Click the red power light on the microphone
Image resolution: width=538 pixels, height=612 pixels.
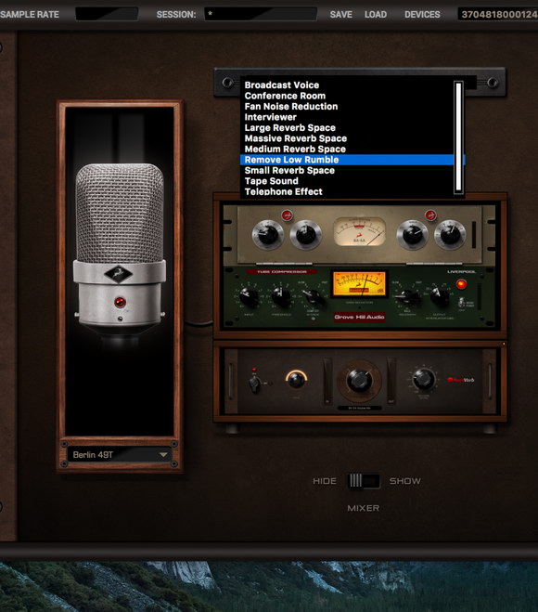click(x=120, y=302)
